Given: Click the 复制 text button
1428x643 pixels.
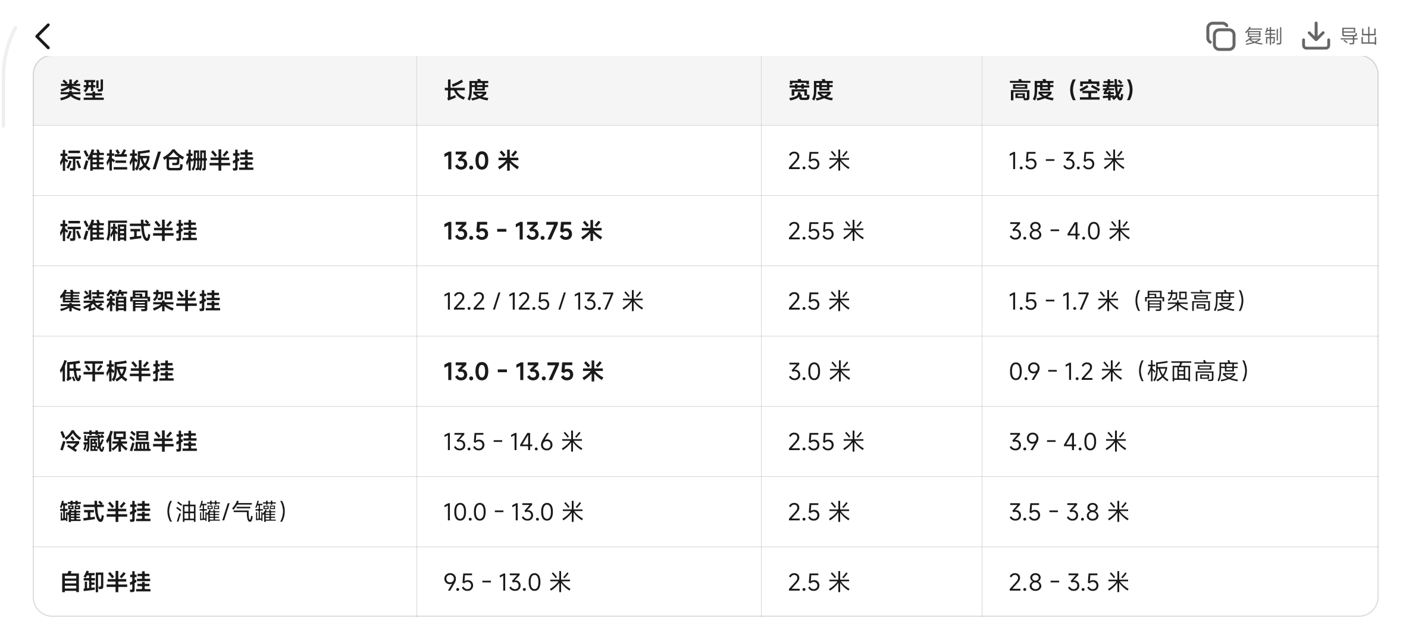Looking at the screenshot, I should [x=1263, y=36].
